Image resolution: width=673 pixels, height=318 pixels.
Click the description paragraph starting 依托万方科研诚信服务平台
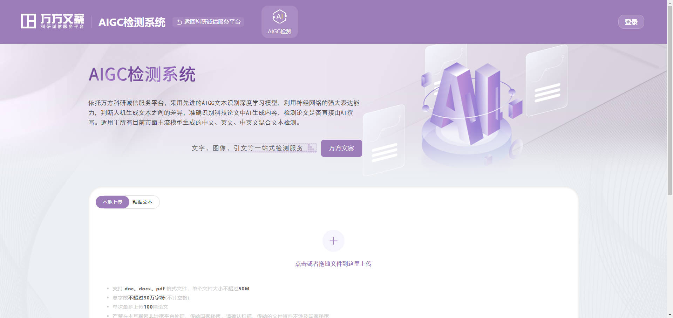[224, 113]
